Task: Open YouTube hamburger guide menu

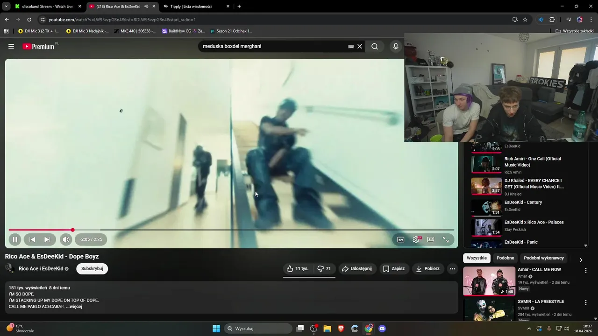Action: (11, 46)
